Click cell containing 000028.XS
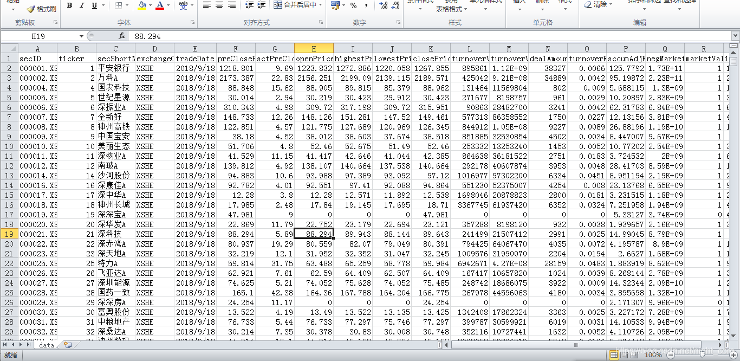 tap(38, 293)
